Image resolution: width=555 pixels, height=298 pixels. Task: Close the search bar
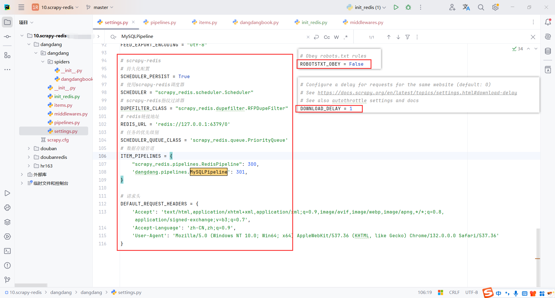[533, 37]
